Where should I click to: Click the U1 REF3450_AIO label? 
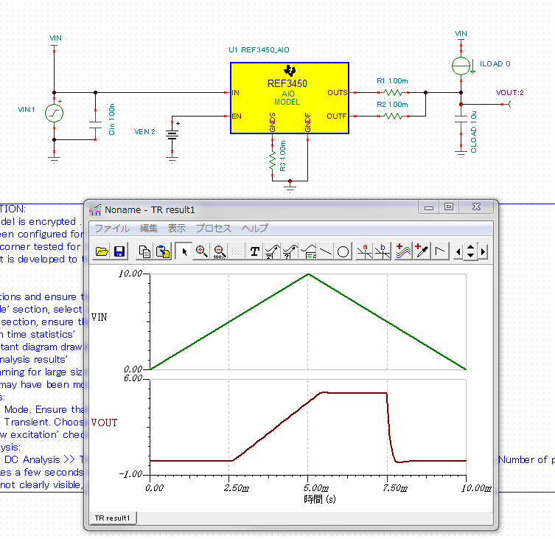[x=259, y=50]
